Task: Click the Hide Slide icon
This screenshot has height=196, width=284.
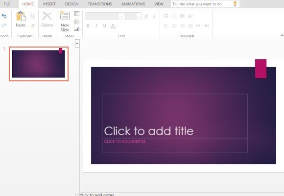Action: (76, 29)
